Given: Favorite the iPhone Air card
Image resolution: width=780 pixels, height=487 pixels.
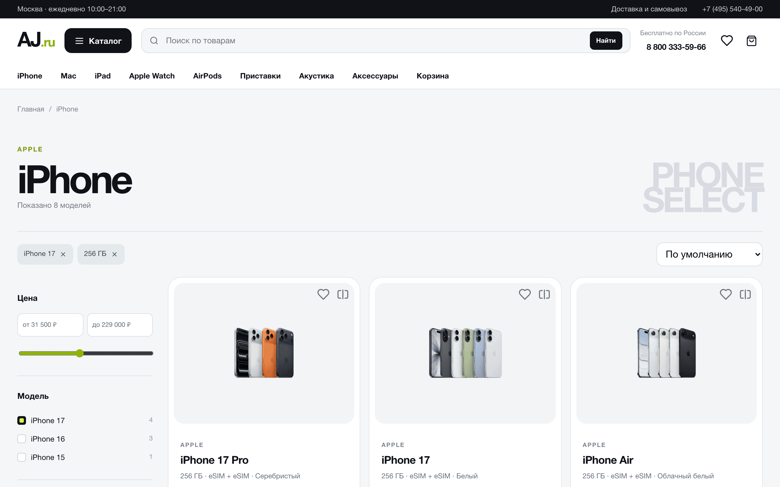Looking at the screenshot, I should pos(726,294).
